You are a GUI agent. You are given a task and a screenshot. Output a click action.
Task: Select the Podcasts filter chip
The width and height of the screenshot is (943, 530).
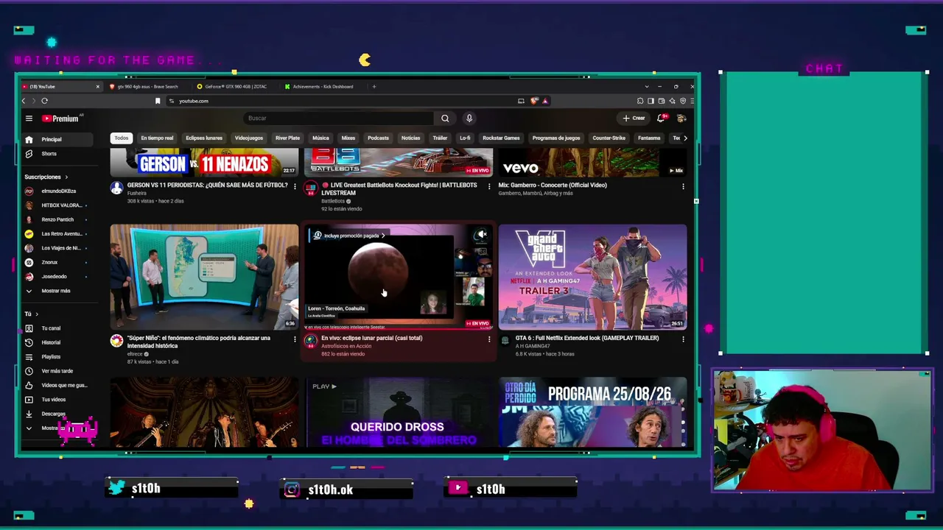(378, 138)
